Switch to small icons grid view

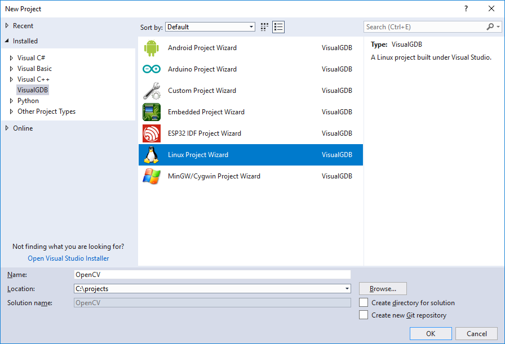pyautogui.click(x=264, y=27)
